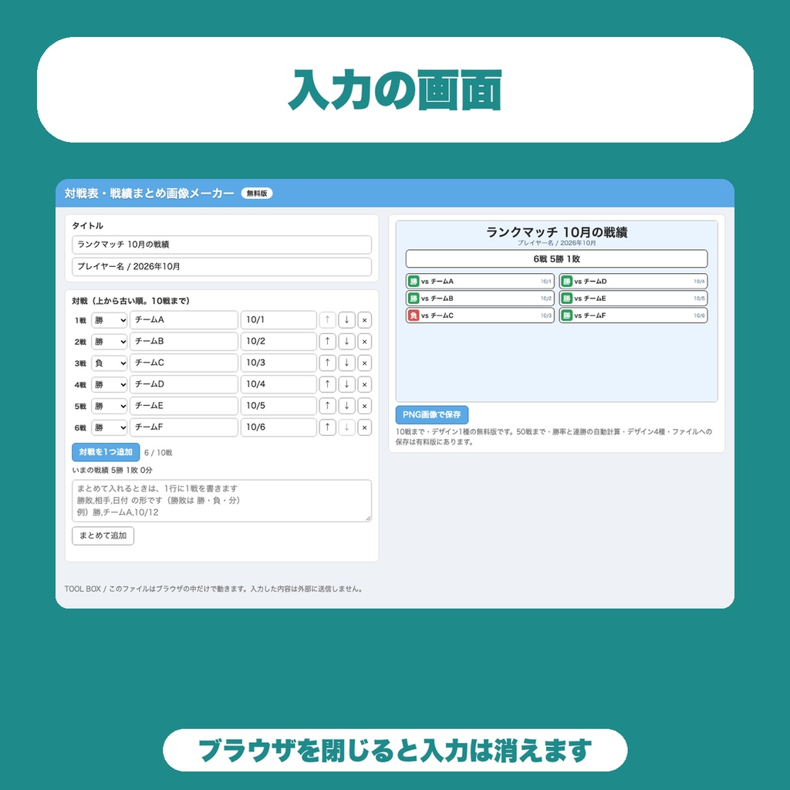Screen dimensions: 790x790
Task: Open result dropdown for 4戦
Action: click(109, 384)
